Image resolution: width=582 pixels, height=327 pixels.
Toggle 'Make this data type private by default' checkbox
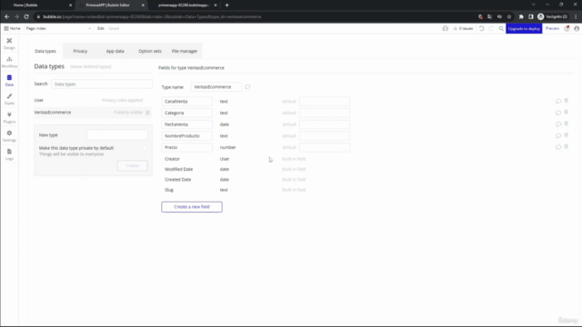click(x=145, y=148)
